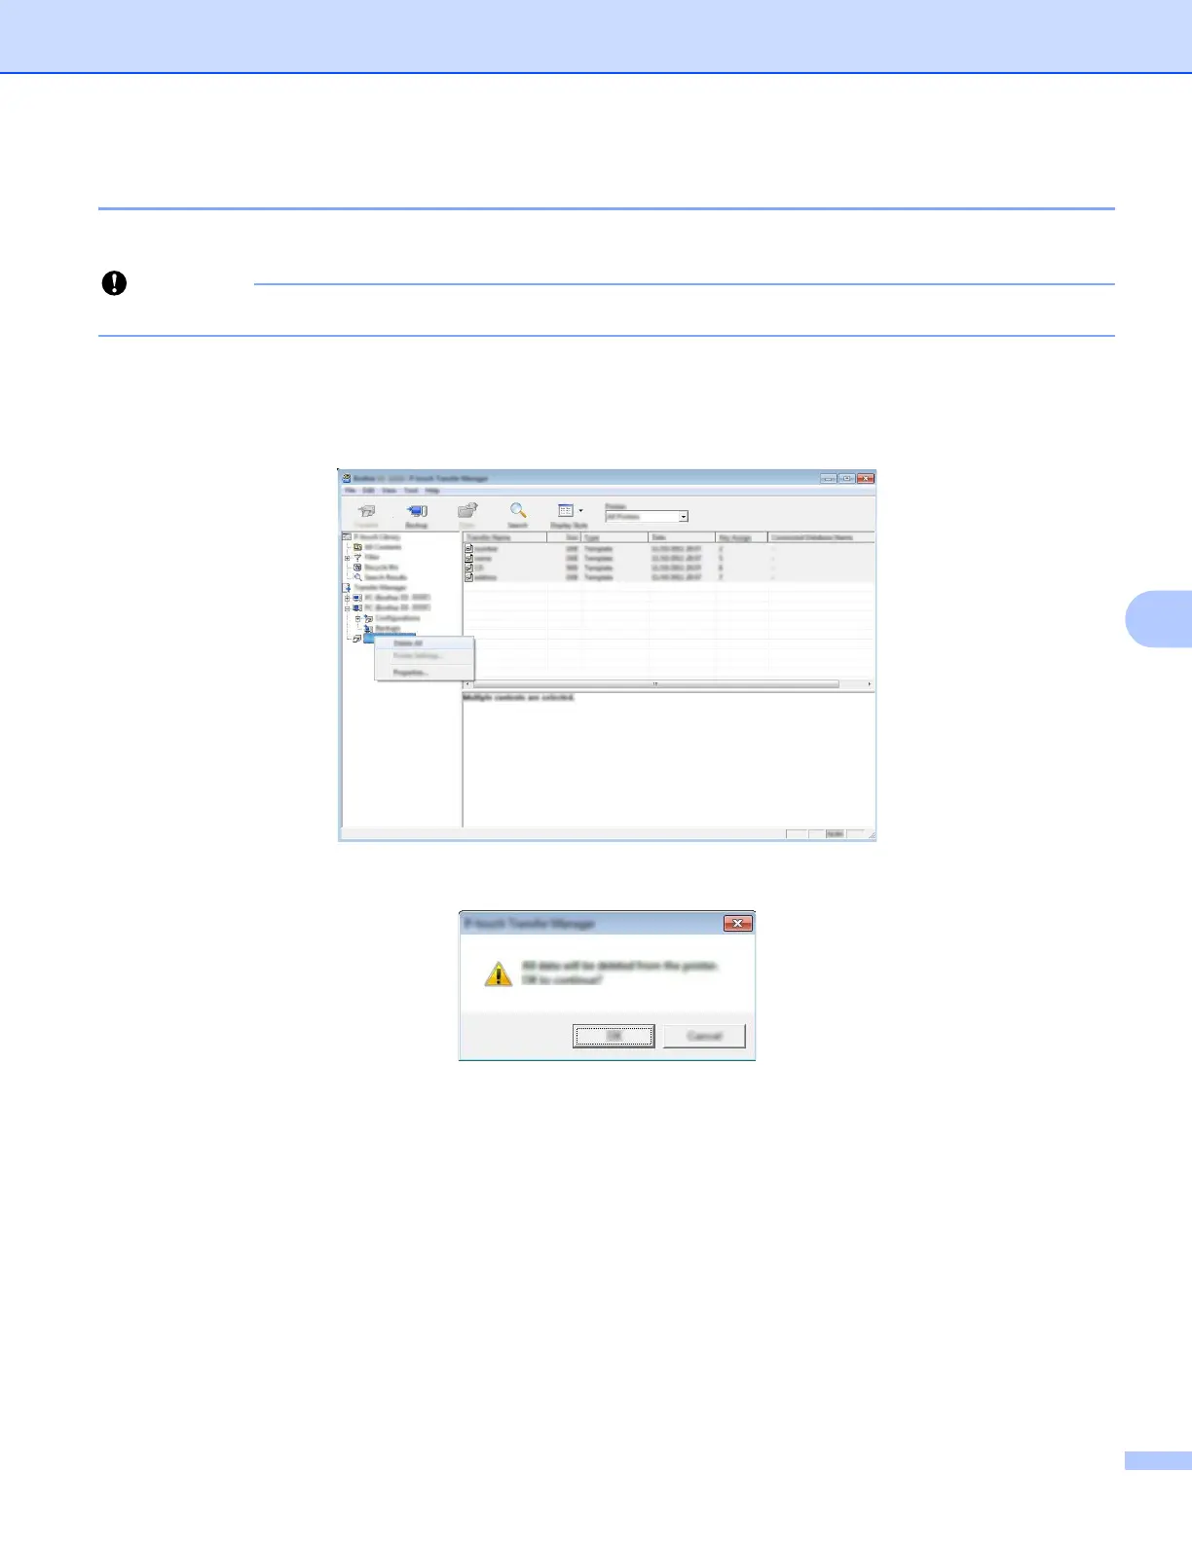Open the Edit menu
The height and width of the screenshot is (1542, 1192).
pyautogui.click(x=369, y=491)
